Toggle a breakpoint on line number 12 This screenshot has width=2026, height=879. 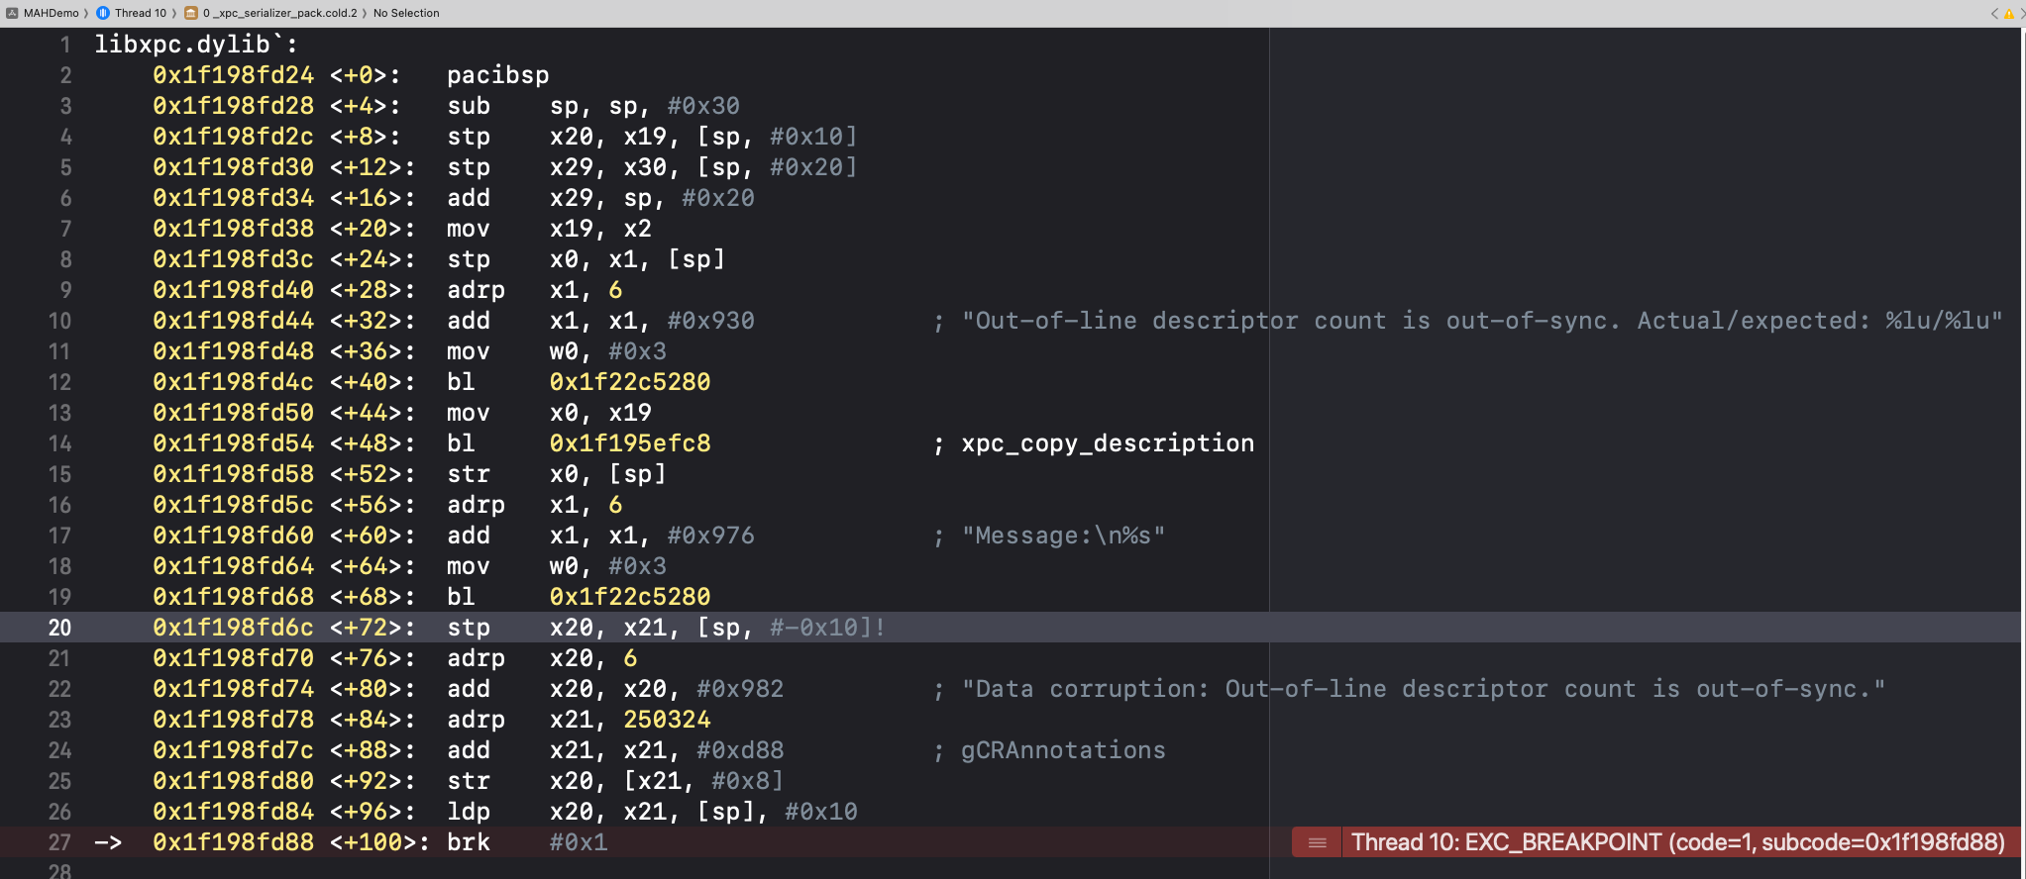59,382
